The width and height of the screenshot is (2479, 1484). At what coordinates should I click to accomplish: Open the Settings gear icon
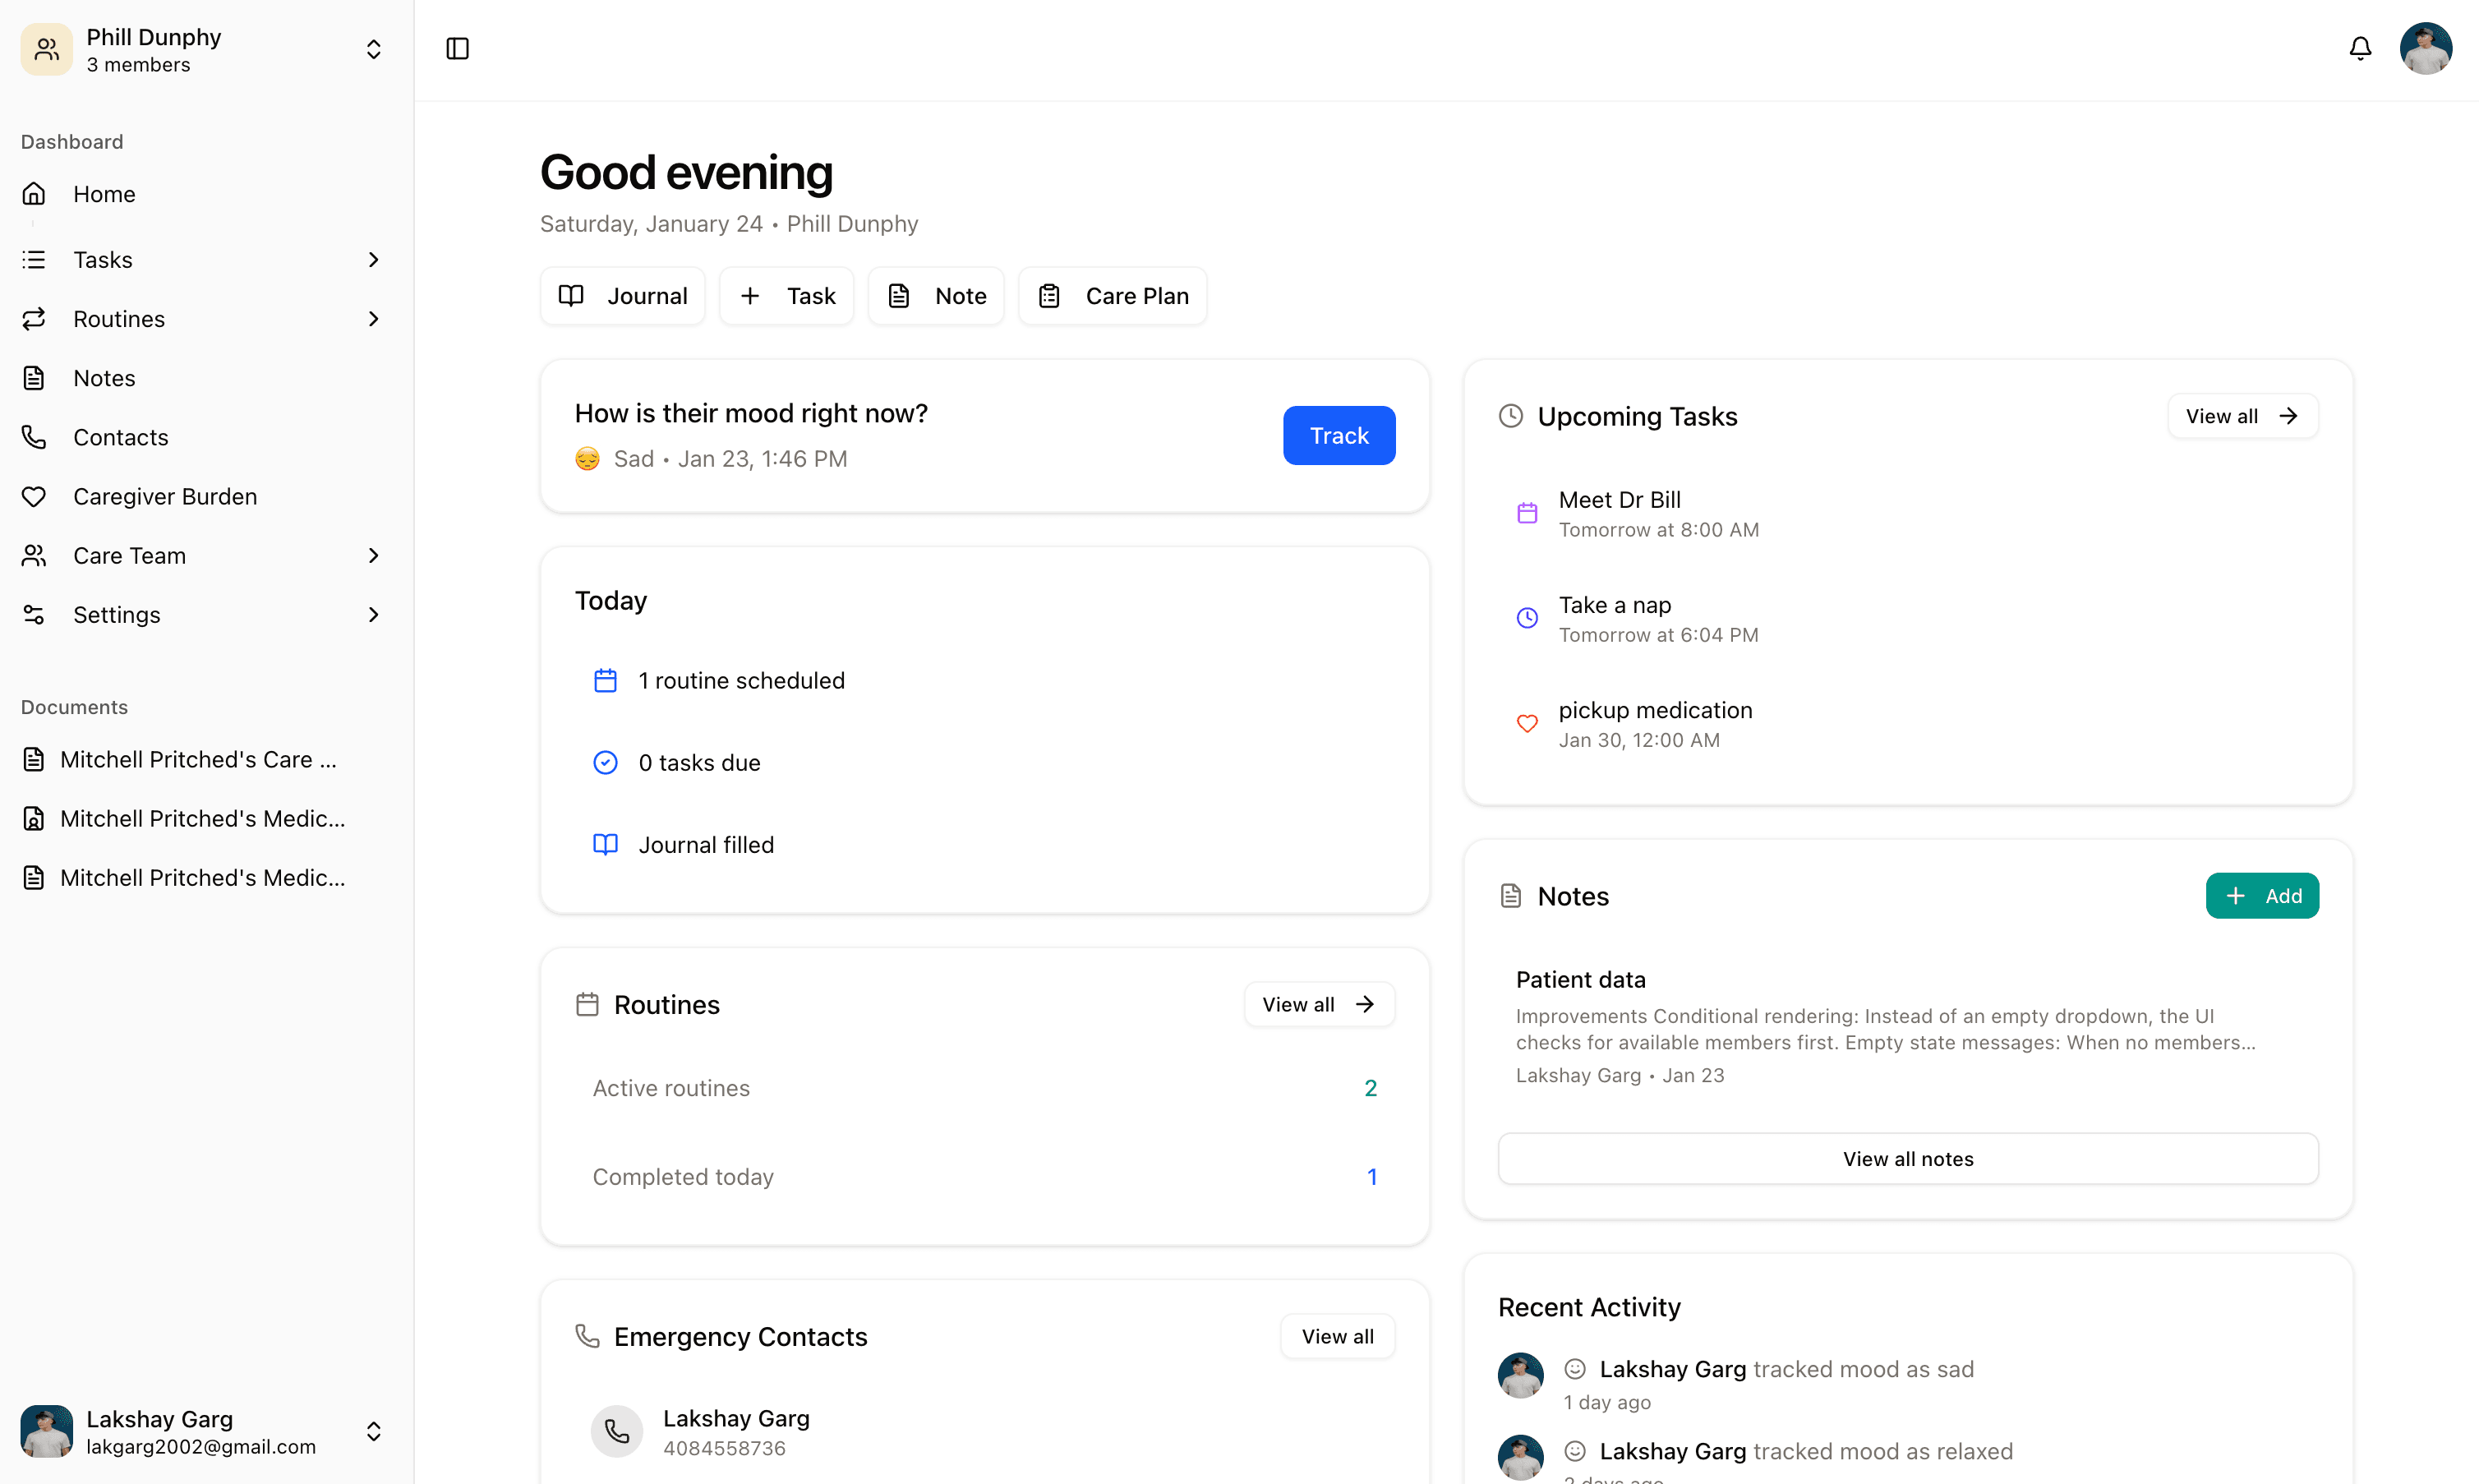click(x=34, y=614)
